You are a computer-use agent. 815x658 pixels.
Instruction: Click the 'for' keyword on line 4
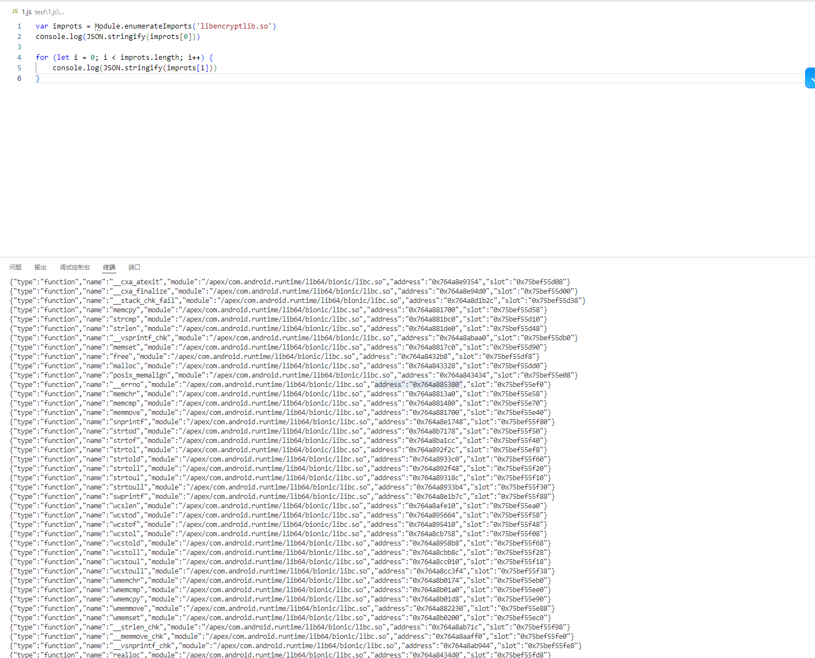42,58
